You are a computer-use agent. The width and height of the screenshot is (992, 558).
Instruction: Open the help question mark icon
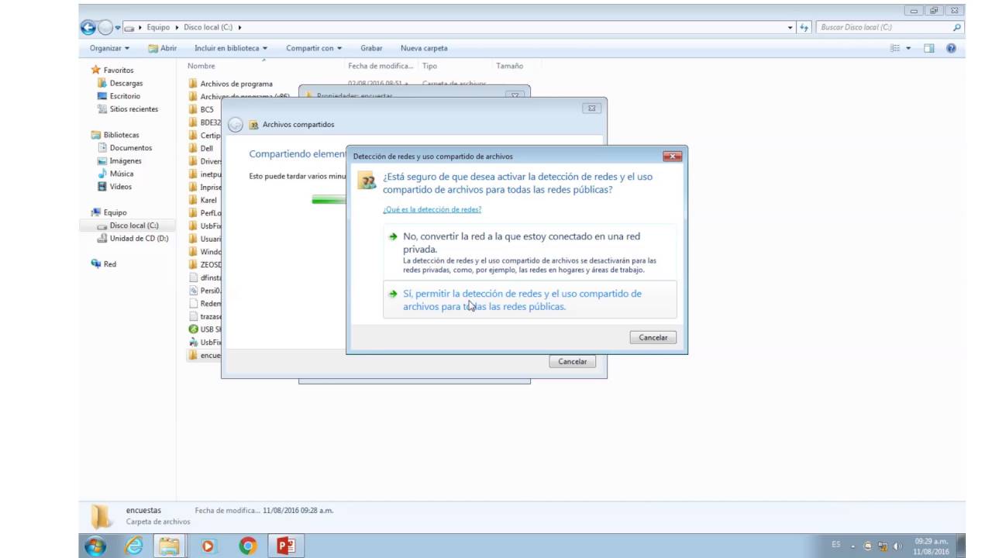click(951, 48)
